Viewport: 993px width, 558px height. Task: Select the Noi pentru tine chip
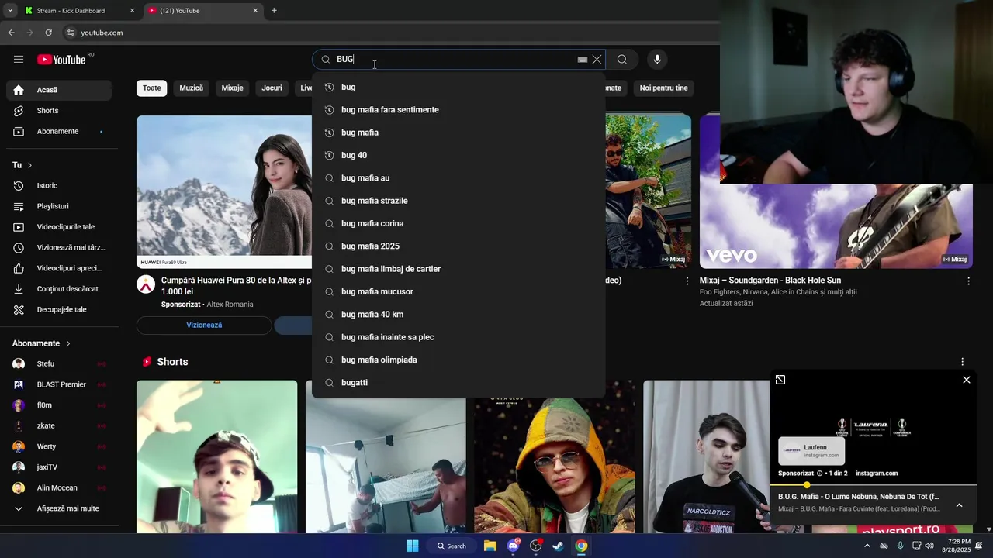(x=663, y=88)
